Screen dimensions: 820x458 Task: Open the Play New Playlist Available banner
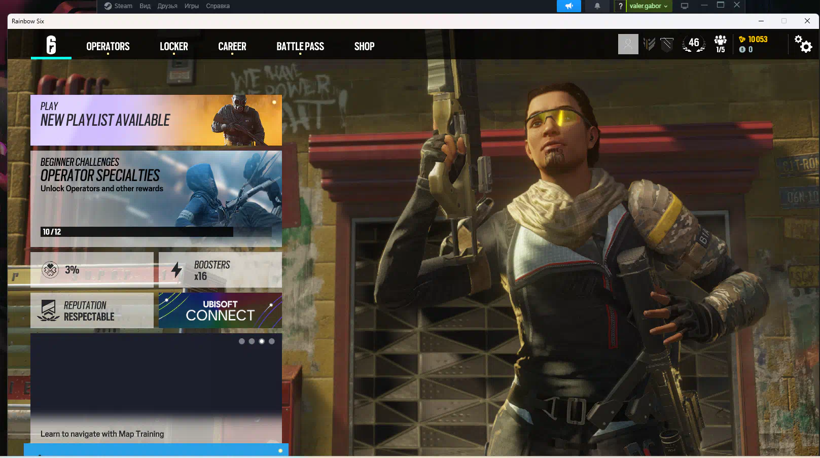click(x=156, y=120)
